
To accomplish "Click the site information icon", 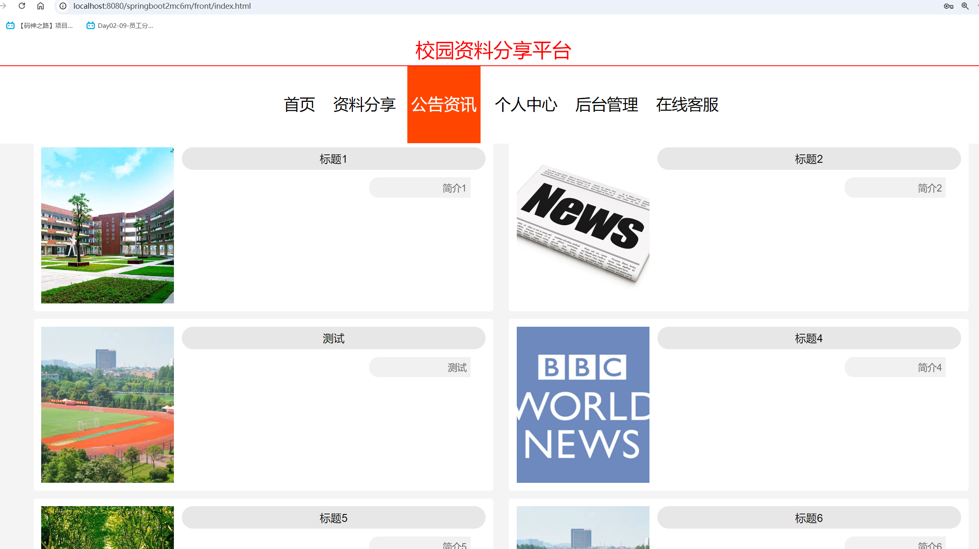I will point(62,6).
